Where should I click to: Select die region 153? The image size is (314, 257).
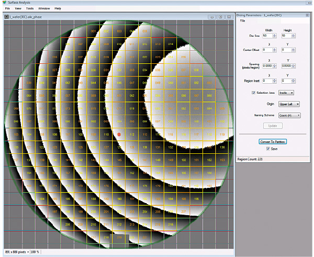point(222,160)
